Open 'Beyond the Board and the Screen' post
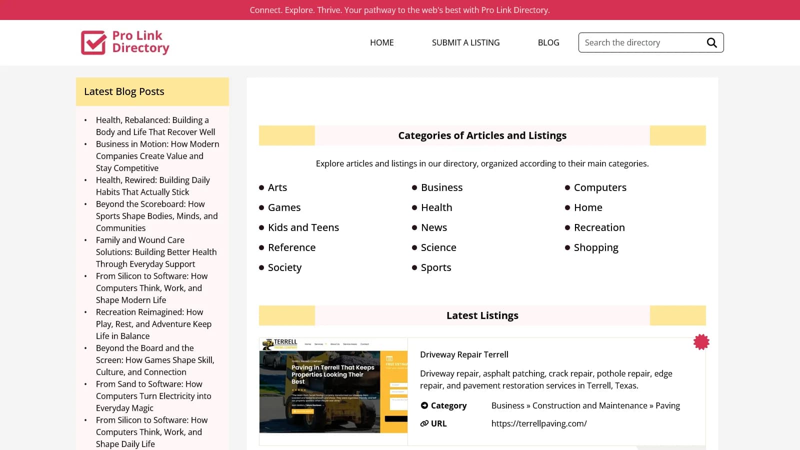This screenshot has width=800, height=450. click(x=155, y=360)
